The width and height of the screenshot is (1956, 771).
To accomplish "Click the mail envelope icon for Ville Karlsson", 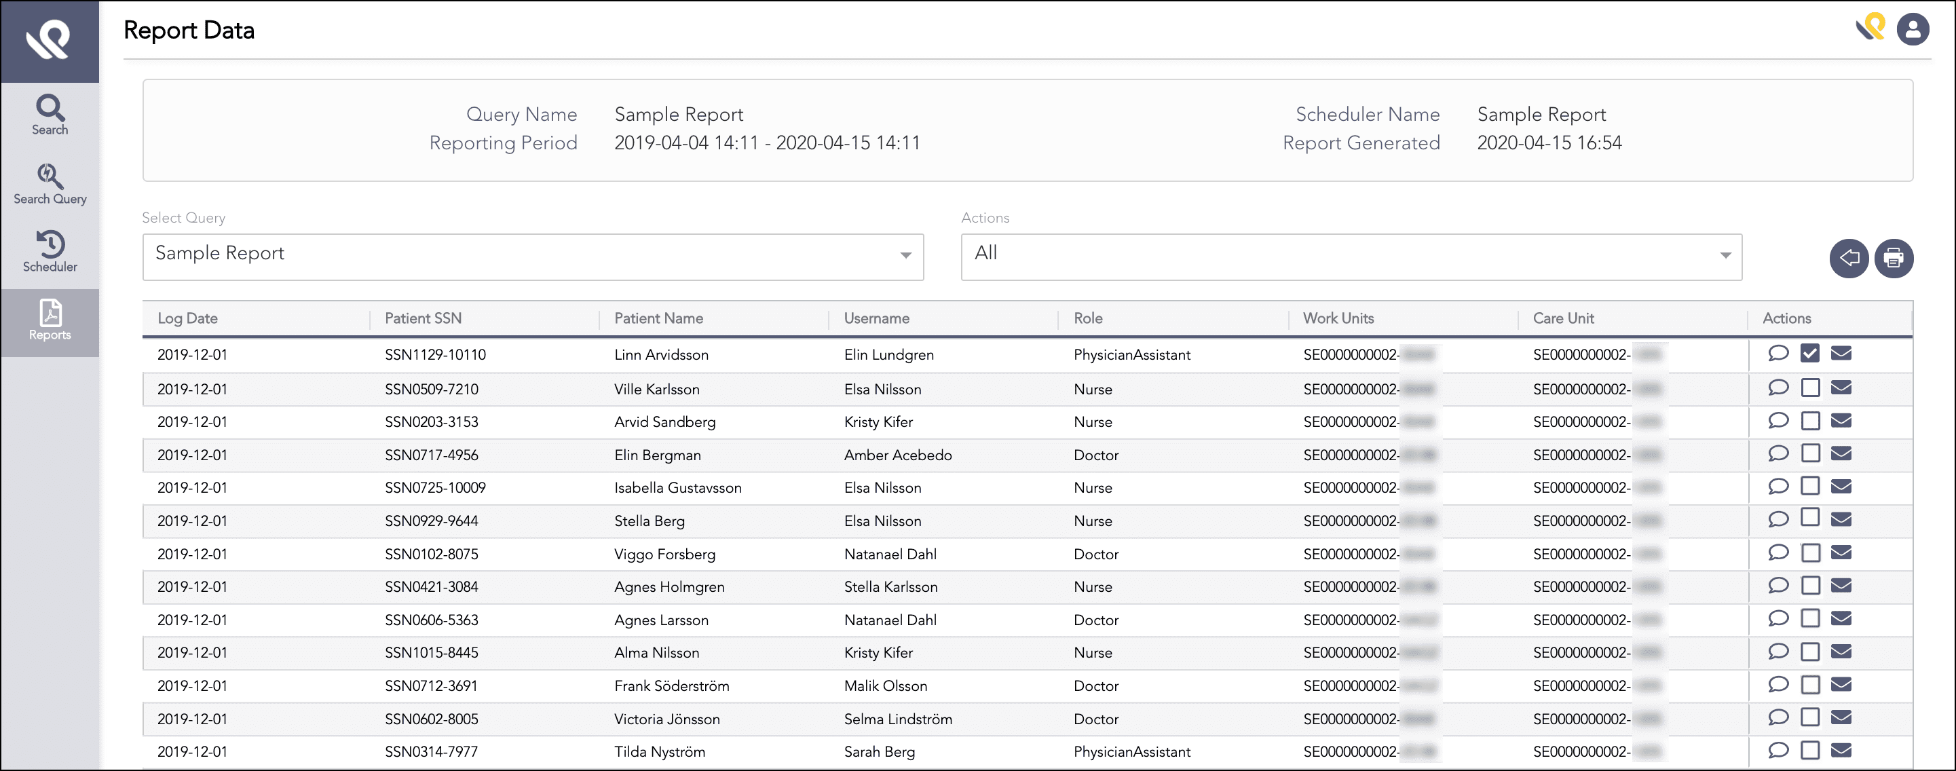I will click(1843, 388).
